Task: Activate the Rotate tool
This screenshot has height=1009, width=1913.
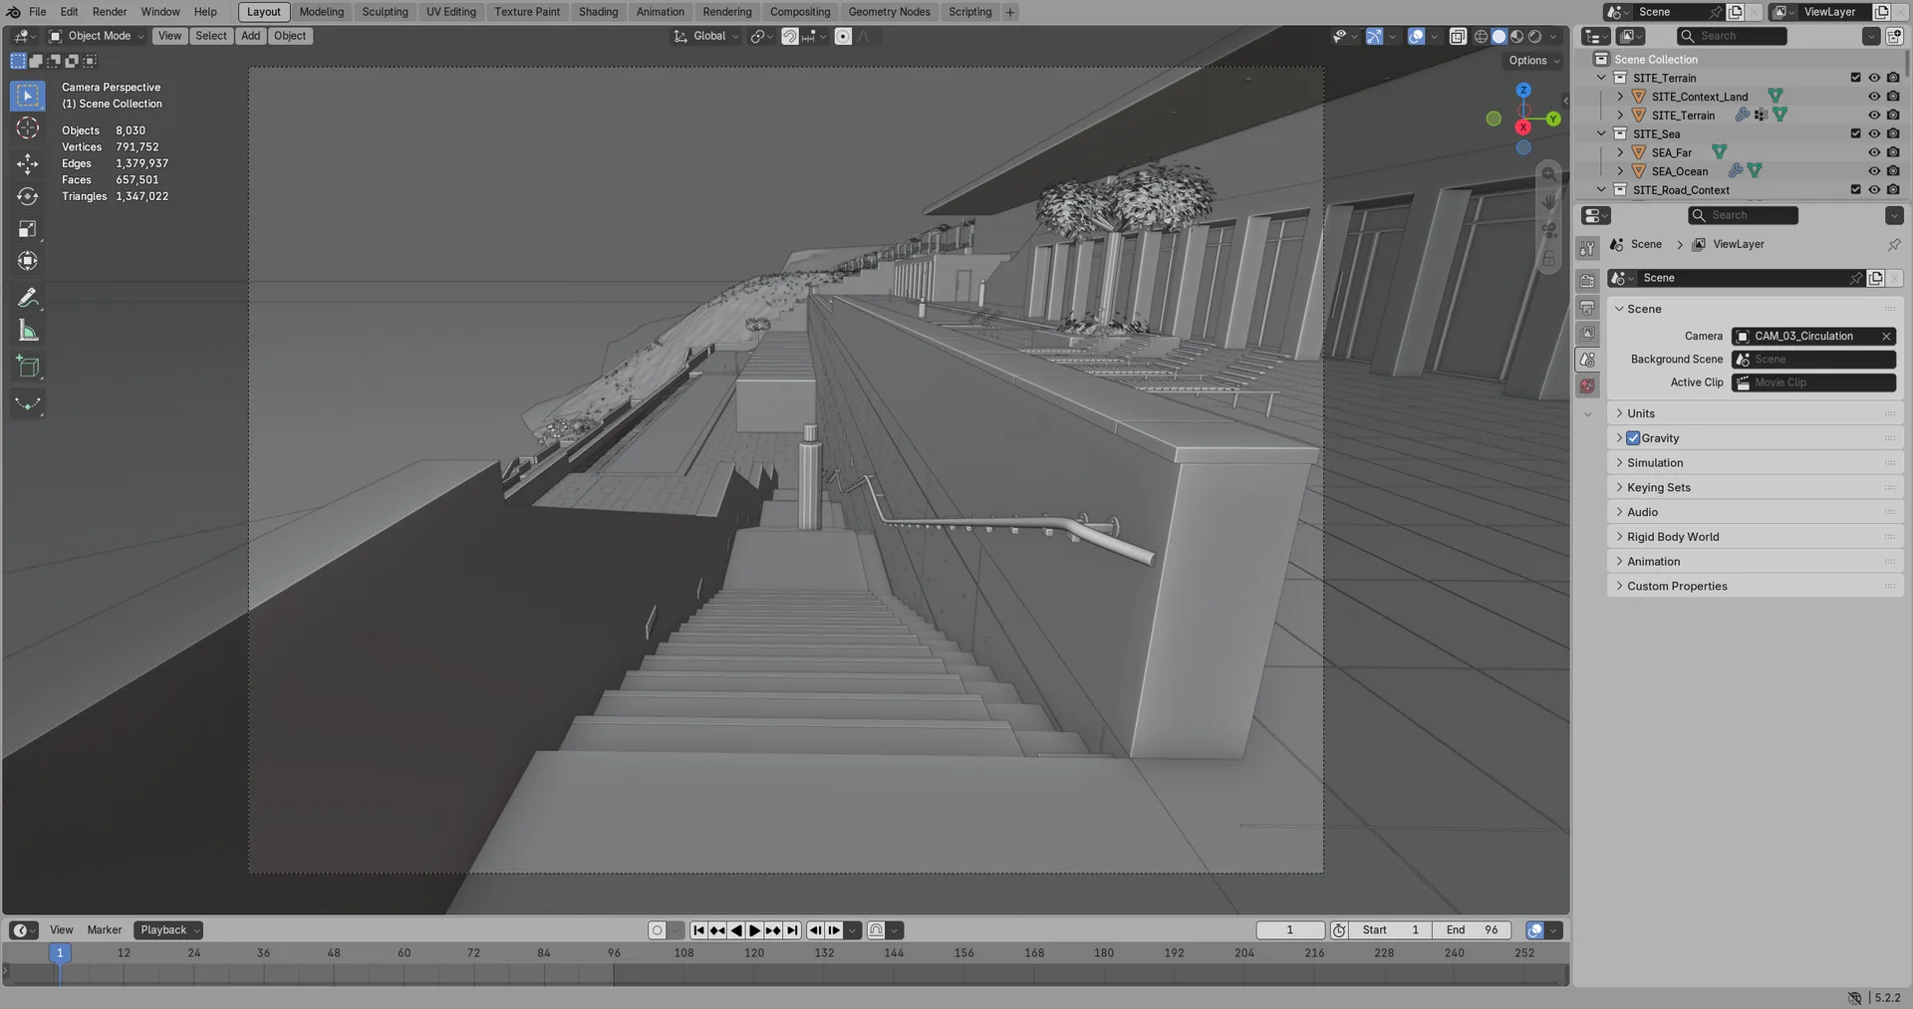Action: (28, 196)
